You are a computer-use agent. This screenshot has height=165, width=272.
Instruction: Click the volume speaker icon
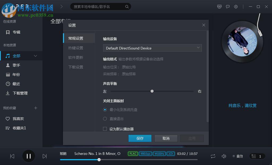[x=224, y=156]
